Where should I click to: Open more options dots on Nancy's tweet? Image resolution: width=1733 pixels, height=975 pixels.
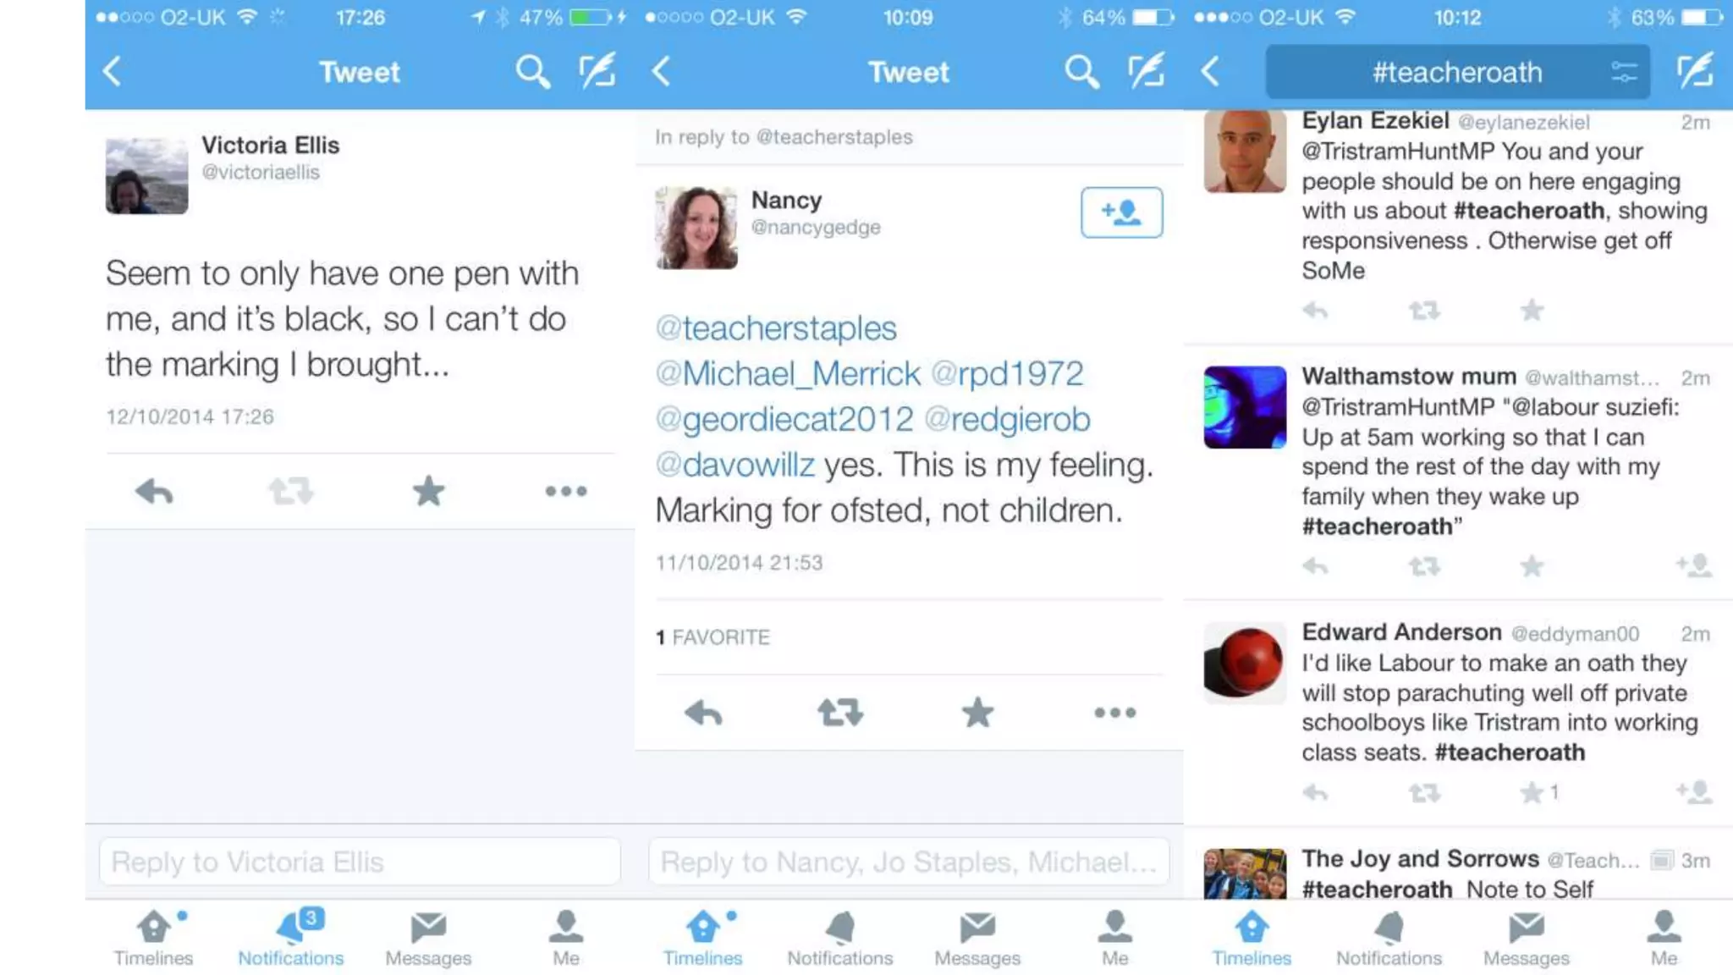click(1115, 713)
